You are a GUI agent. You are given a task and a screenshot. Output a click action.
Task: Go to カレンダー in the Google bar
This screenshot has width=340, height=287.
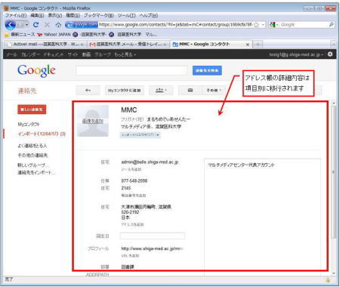(30, 54)
